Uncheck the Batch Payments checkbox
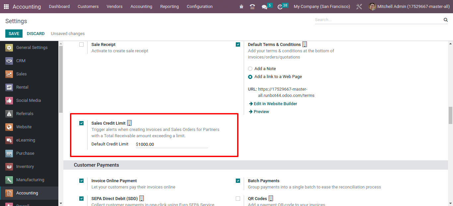The height and width of the screenshot is (206, 453). [x=238, y=181]
